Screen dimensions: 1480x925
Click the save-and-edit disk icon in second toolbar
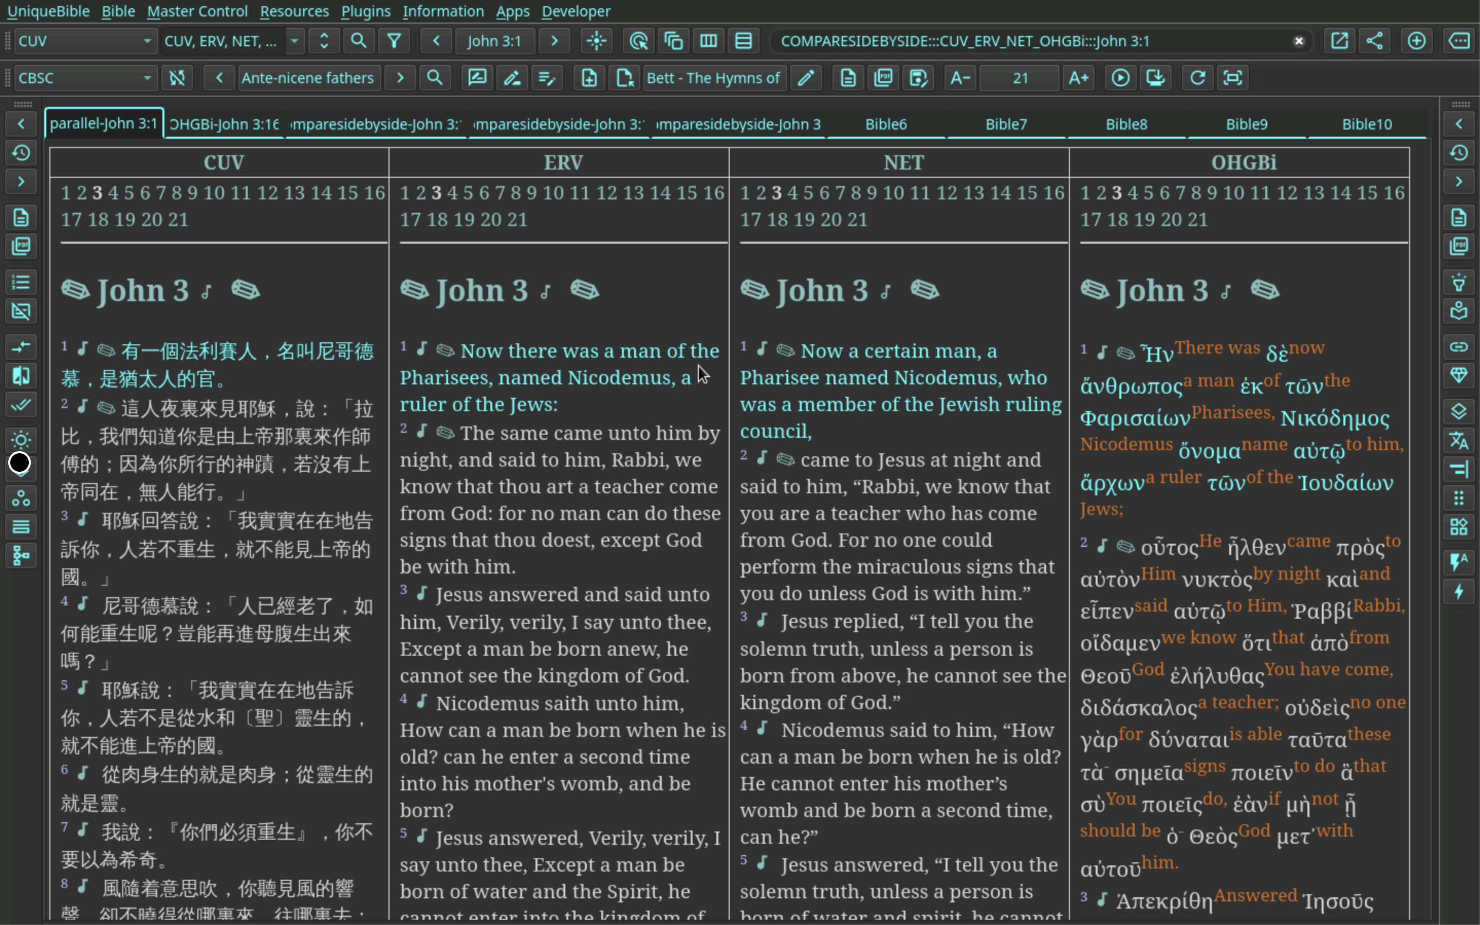919,78
